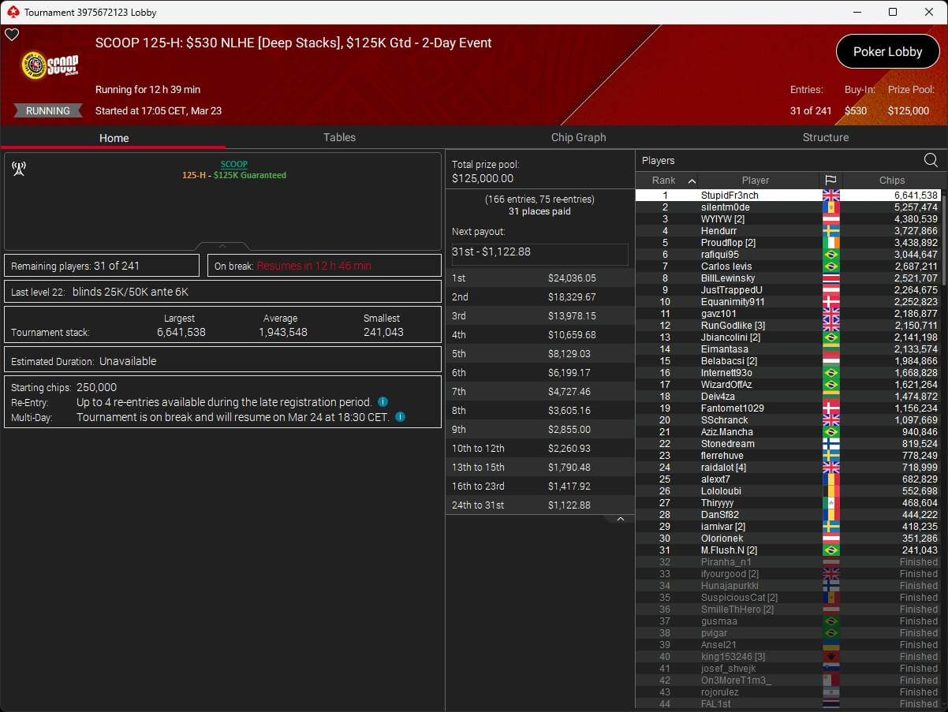Click the Multi-Day info icon
The height and width of the screenshot is (712, 948).
[x=400, y=417]
